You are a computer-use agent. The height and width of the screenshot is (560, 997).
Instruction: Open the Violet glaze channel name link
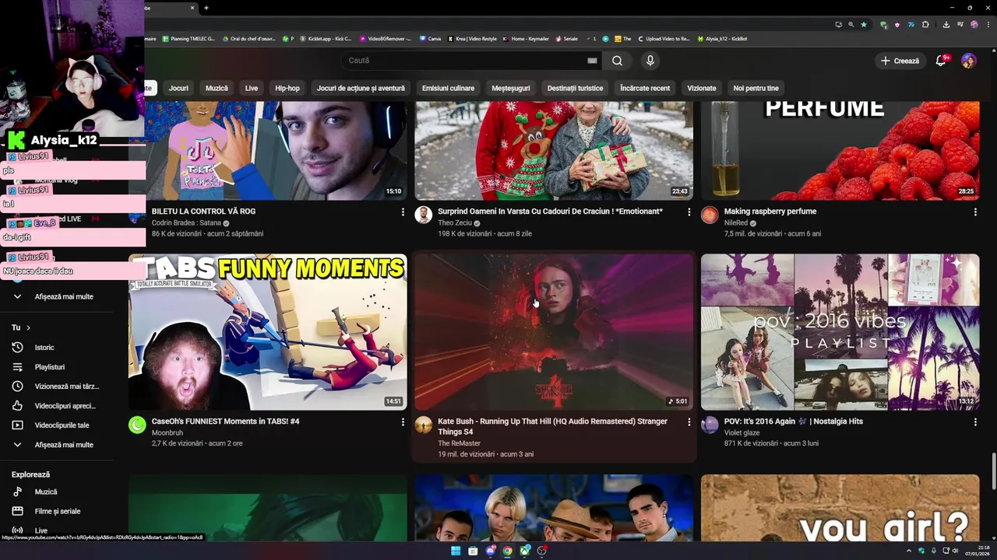(742, 432)
